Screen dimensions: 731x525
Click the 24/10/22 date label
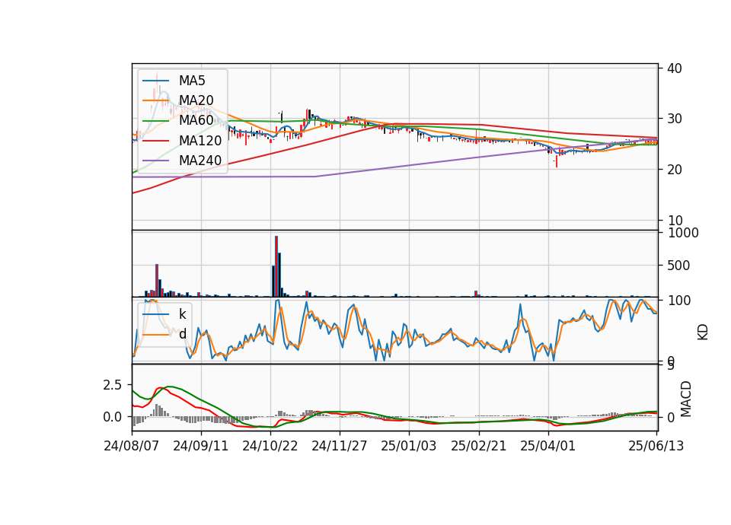270,446
